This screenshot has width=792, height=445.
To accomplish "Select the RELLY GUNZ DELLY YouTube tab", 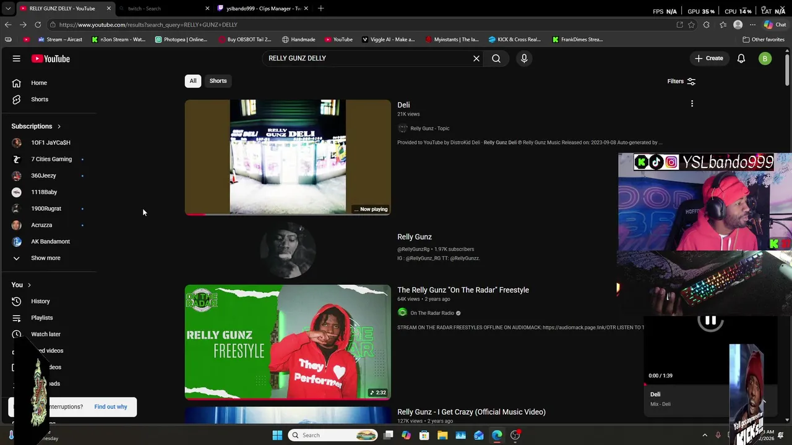I will point(65,9).
